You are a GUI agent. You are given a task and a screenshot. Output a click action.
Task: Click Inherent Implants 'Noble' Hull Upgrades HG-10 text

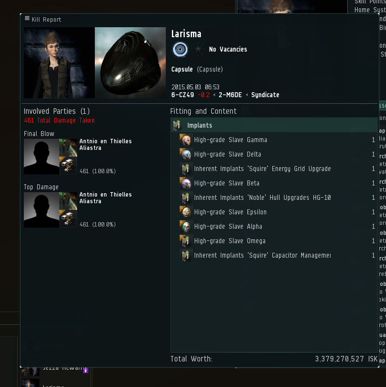[x=262, y=198]
